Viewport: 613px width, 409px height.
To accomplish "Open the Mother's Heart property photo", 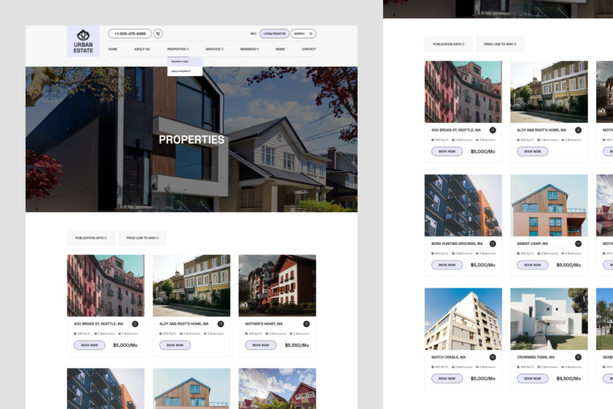I will (277, 286).
